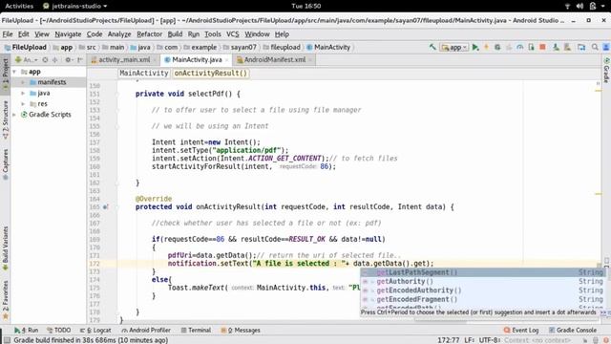Open the Refactor menu
The width and height of the screenshot is (611, 344).
click(149, 34)
